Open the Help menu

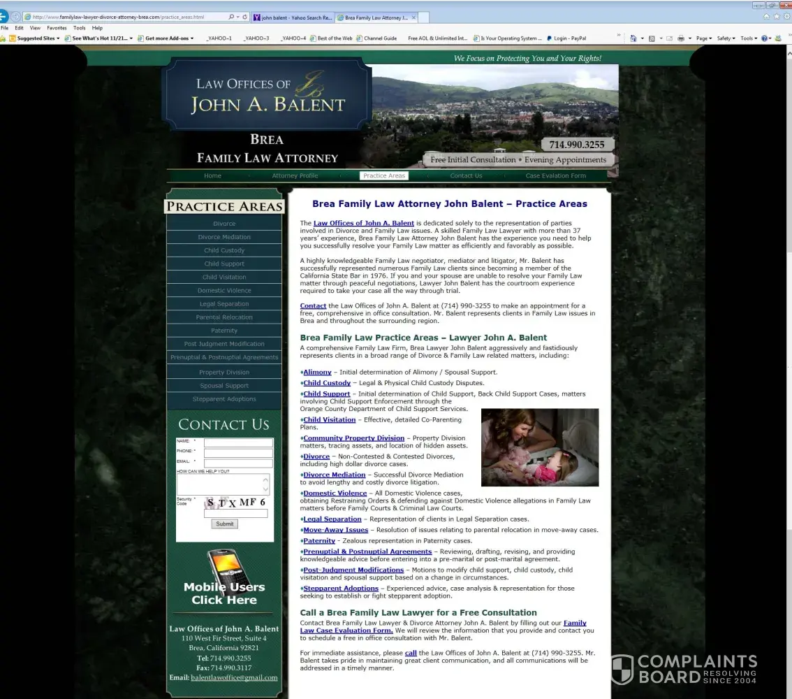(97, 28)
